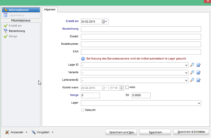Expand the LieferantenID combo box
Screen dimensions: 211x138
[x=186, y=80]
